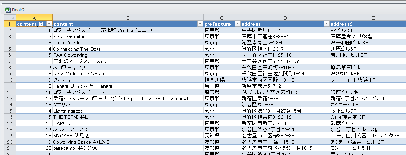Click cell 'PAビル 5F'
Viewport: 406px width, 155px height.
[368, 30]
